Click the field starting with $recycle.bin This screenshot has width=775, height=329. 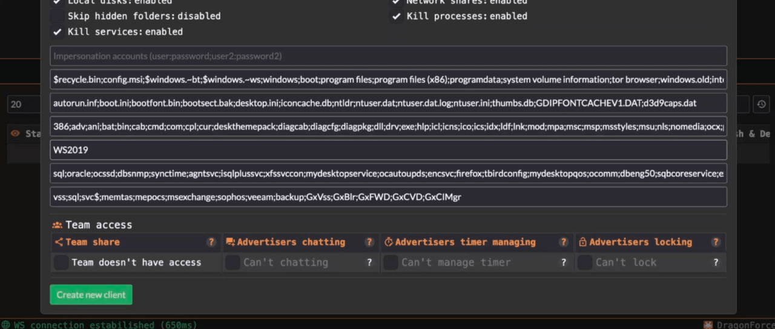point(388,79)
